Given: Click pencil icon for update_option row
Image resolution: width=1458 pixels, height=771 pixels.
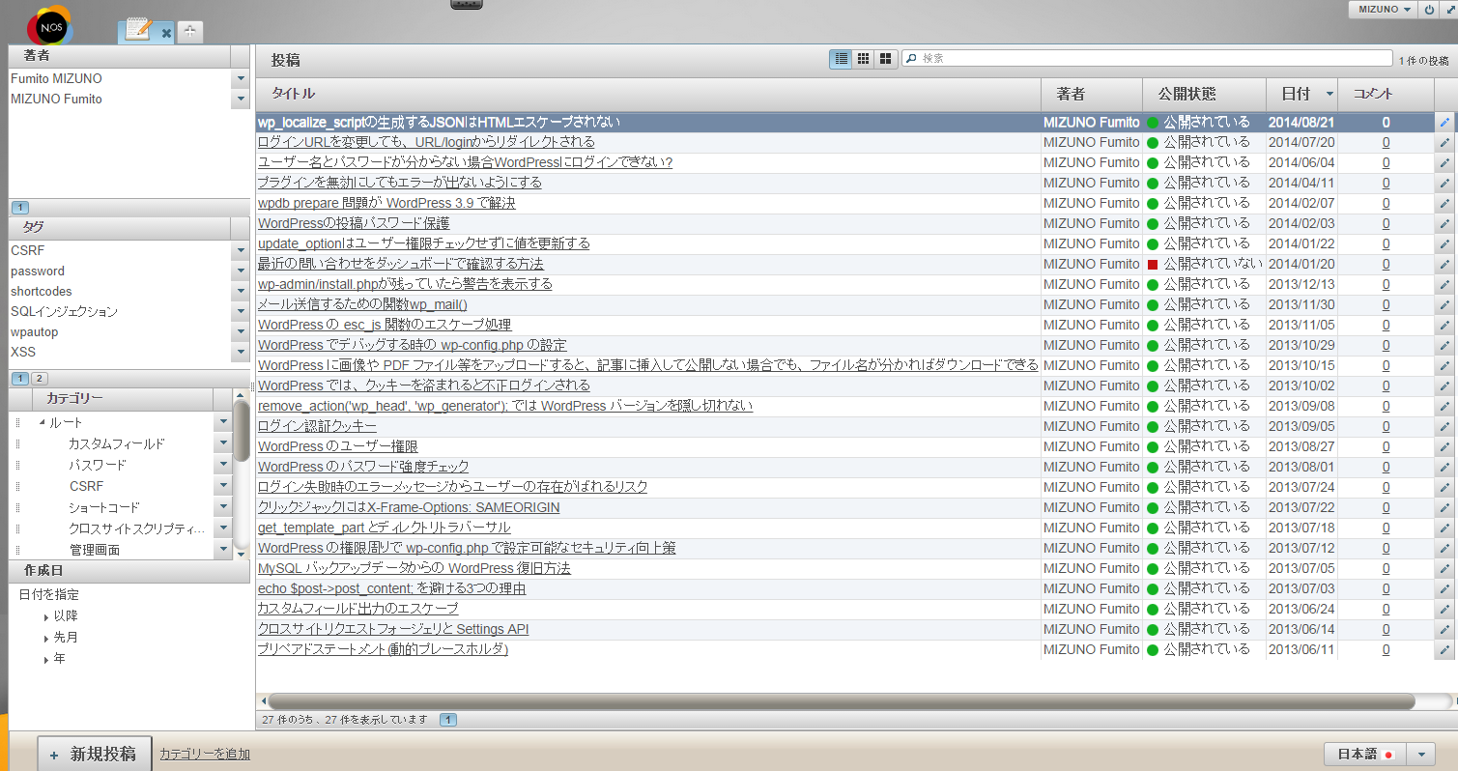Looking at the screenshot, I should point(1444,243).
